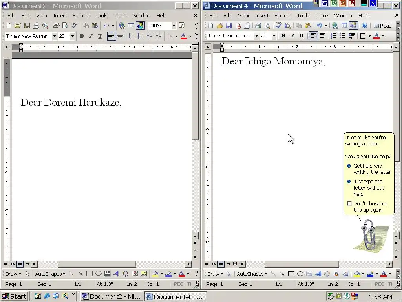
Task: Click Microsoft Word Help icon in Document4
Action: (365, 26)
